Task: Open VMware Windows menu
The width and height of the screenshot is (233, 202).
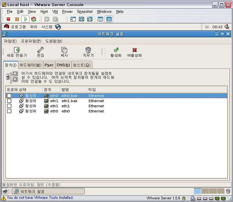Action: pos(104,12)
